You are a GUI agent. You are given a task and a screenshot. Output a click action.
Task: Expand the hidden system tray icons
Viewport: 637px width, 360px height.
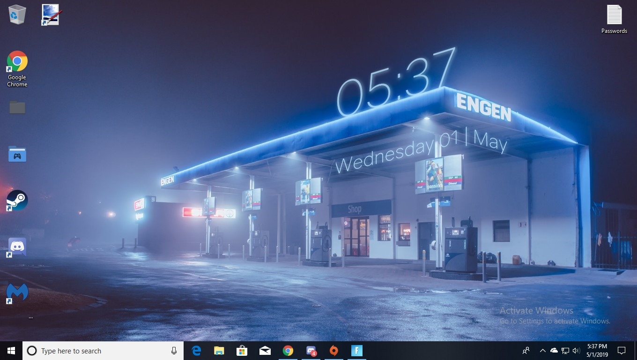542,351
